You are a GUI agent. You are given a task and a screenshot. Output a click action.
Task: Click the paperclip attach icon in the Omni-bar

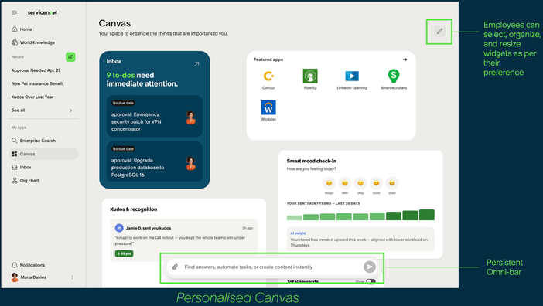(x=176, y=267)
